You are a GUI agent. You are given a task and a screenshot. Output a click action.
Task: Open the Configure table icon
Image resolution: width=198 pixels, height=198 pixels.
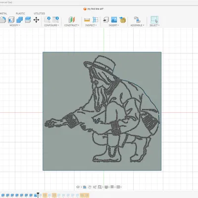click(56, 20)
